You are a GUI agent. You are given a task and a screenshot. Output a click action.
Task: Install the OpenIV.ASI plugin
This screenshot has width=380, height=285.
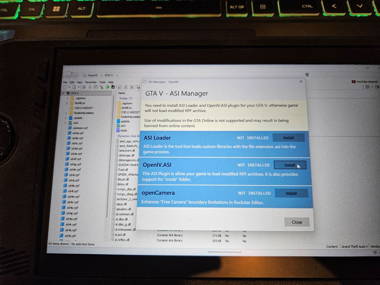tap(290, 165)
